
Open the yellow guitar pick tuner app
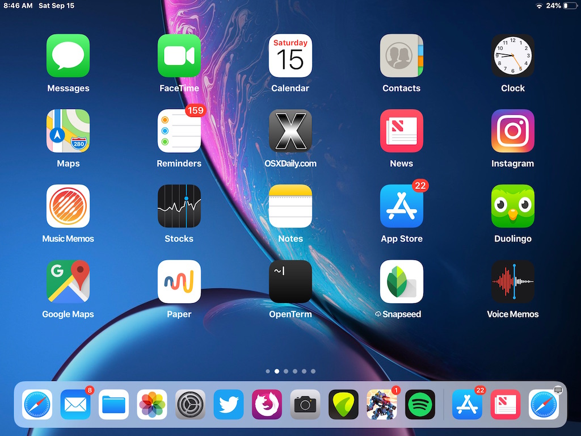click(343, 404)
